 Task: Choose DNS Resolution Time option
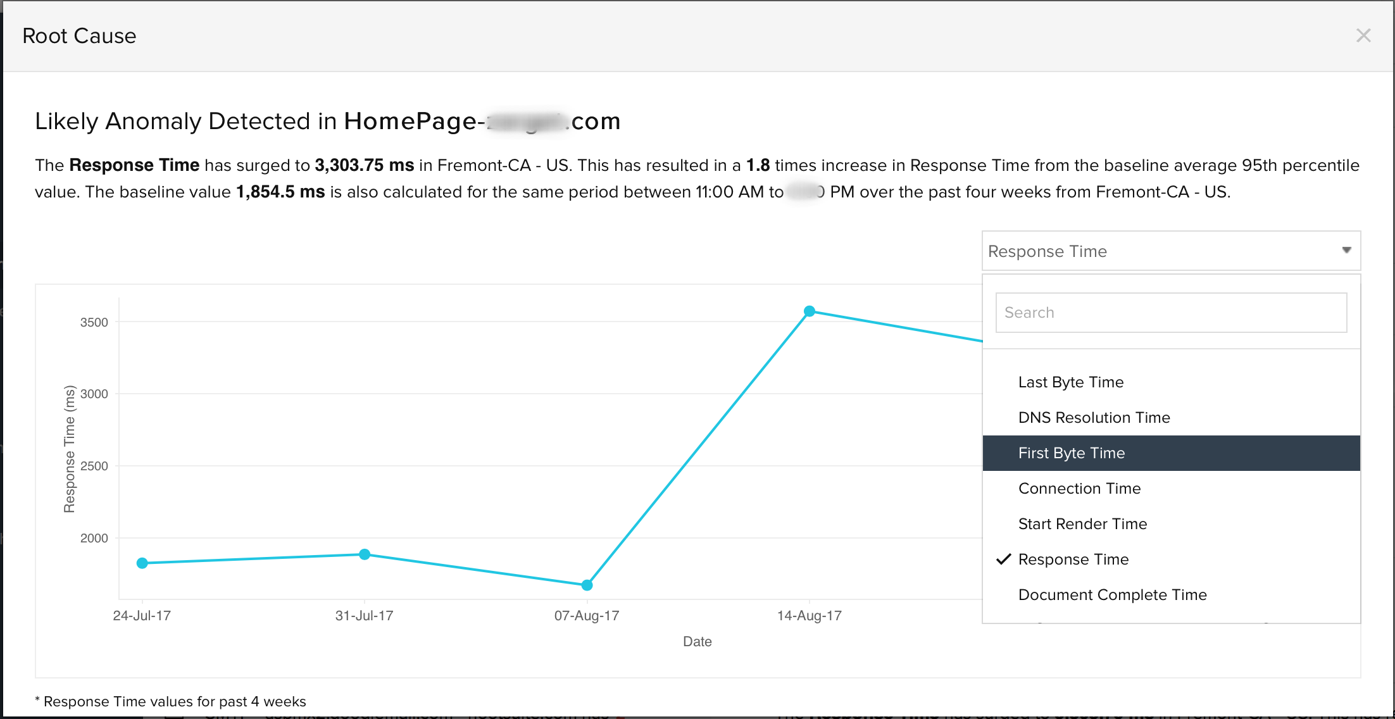pyautogui.click(x=1094, y=418)
